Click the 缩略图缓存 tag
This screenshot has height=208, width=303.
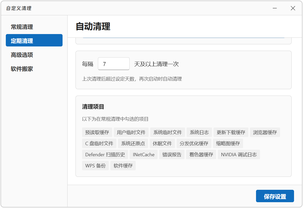228,143
